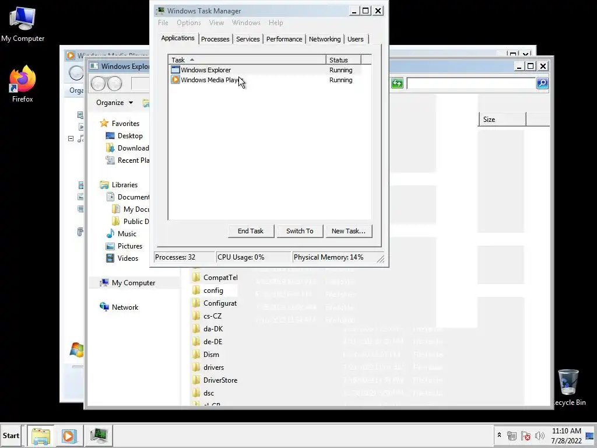
Task: Select the drivers folder
Action: pos(208,367)
